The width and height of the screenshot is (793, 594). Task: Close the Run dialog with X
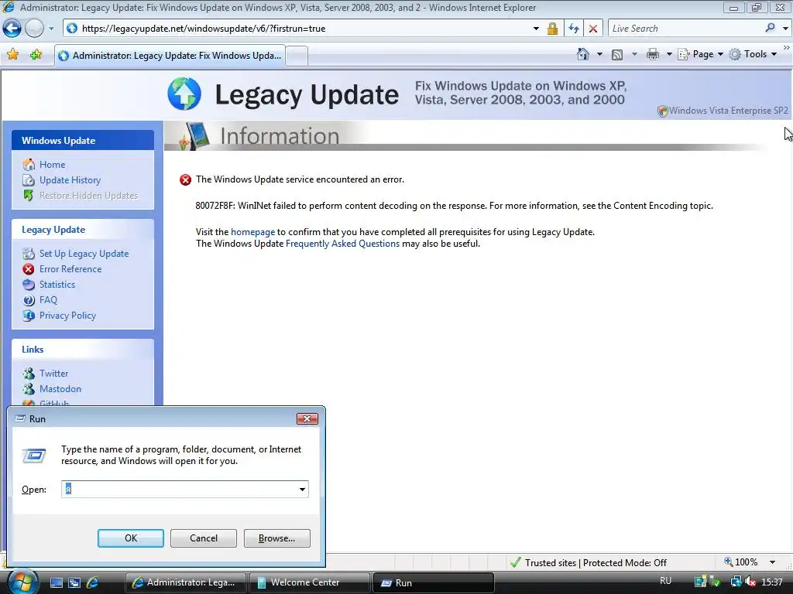click(307, 418)
